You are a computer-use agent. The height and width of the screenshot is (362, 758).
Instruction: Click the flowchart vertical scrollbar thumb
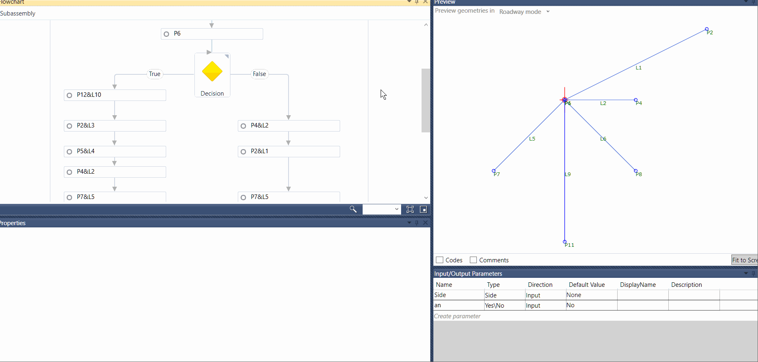[426, 101]
